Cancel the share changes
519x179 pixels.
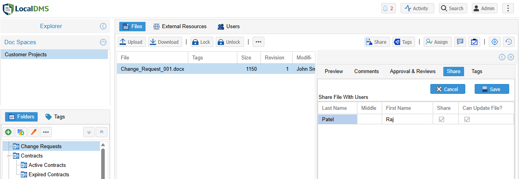(448, 89)
